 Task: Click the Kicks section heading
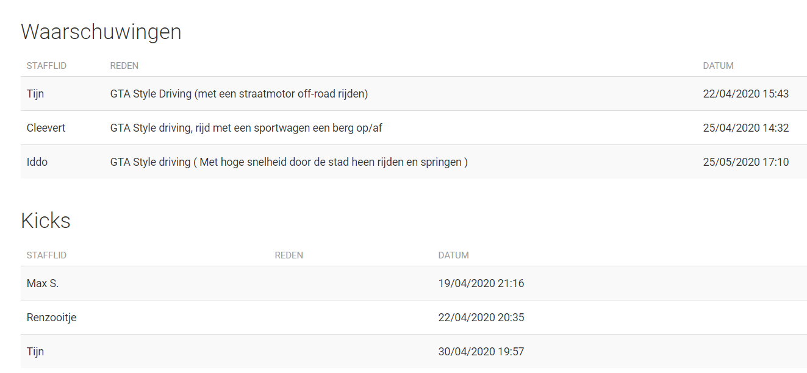[46, 221]
